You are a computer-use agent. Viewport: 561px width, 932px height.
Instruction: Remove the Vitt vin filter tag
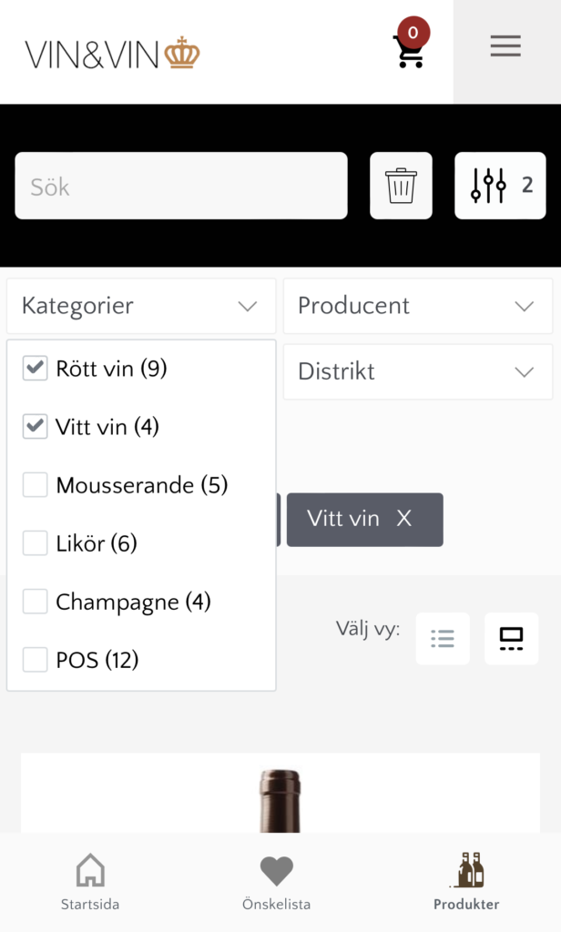[404, 519]
